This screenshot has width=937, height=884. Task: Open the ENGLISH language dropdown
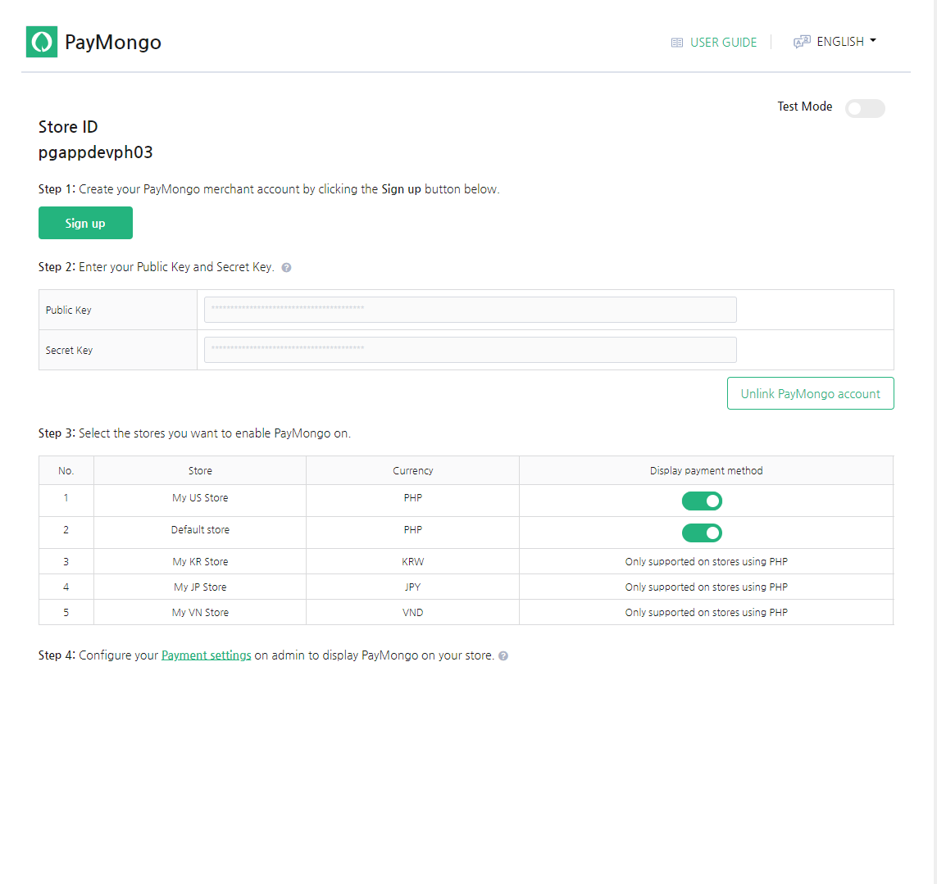tap(840, 42)
